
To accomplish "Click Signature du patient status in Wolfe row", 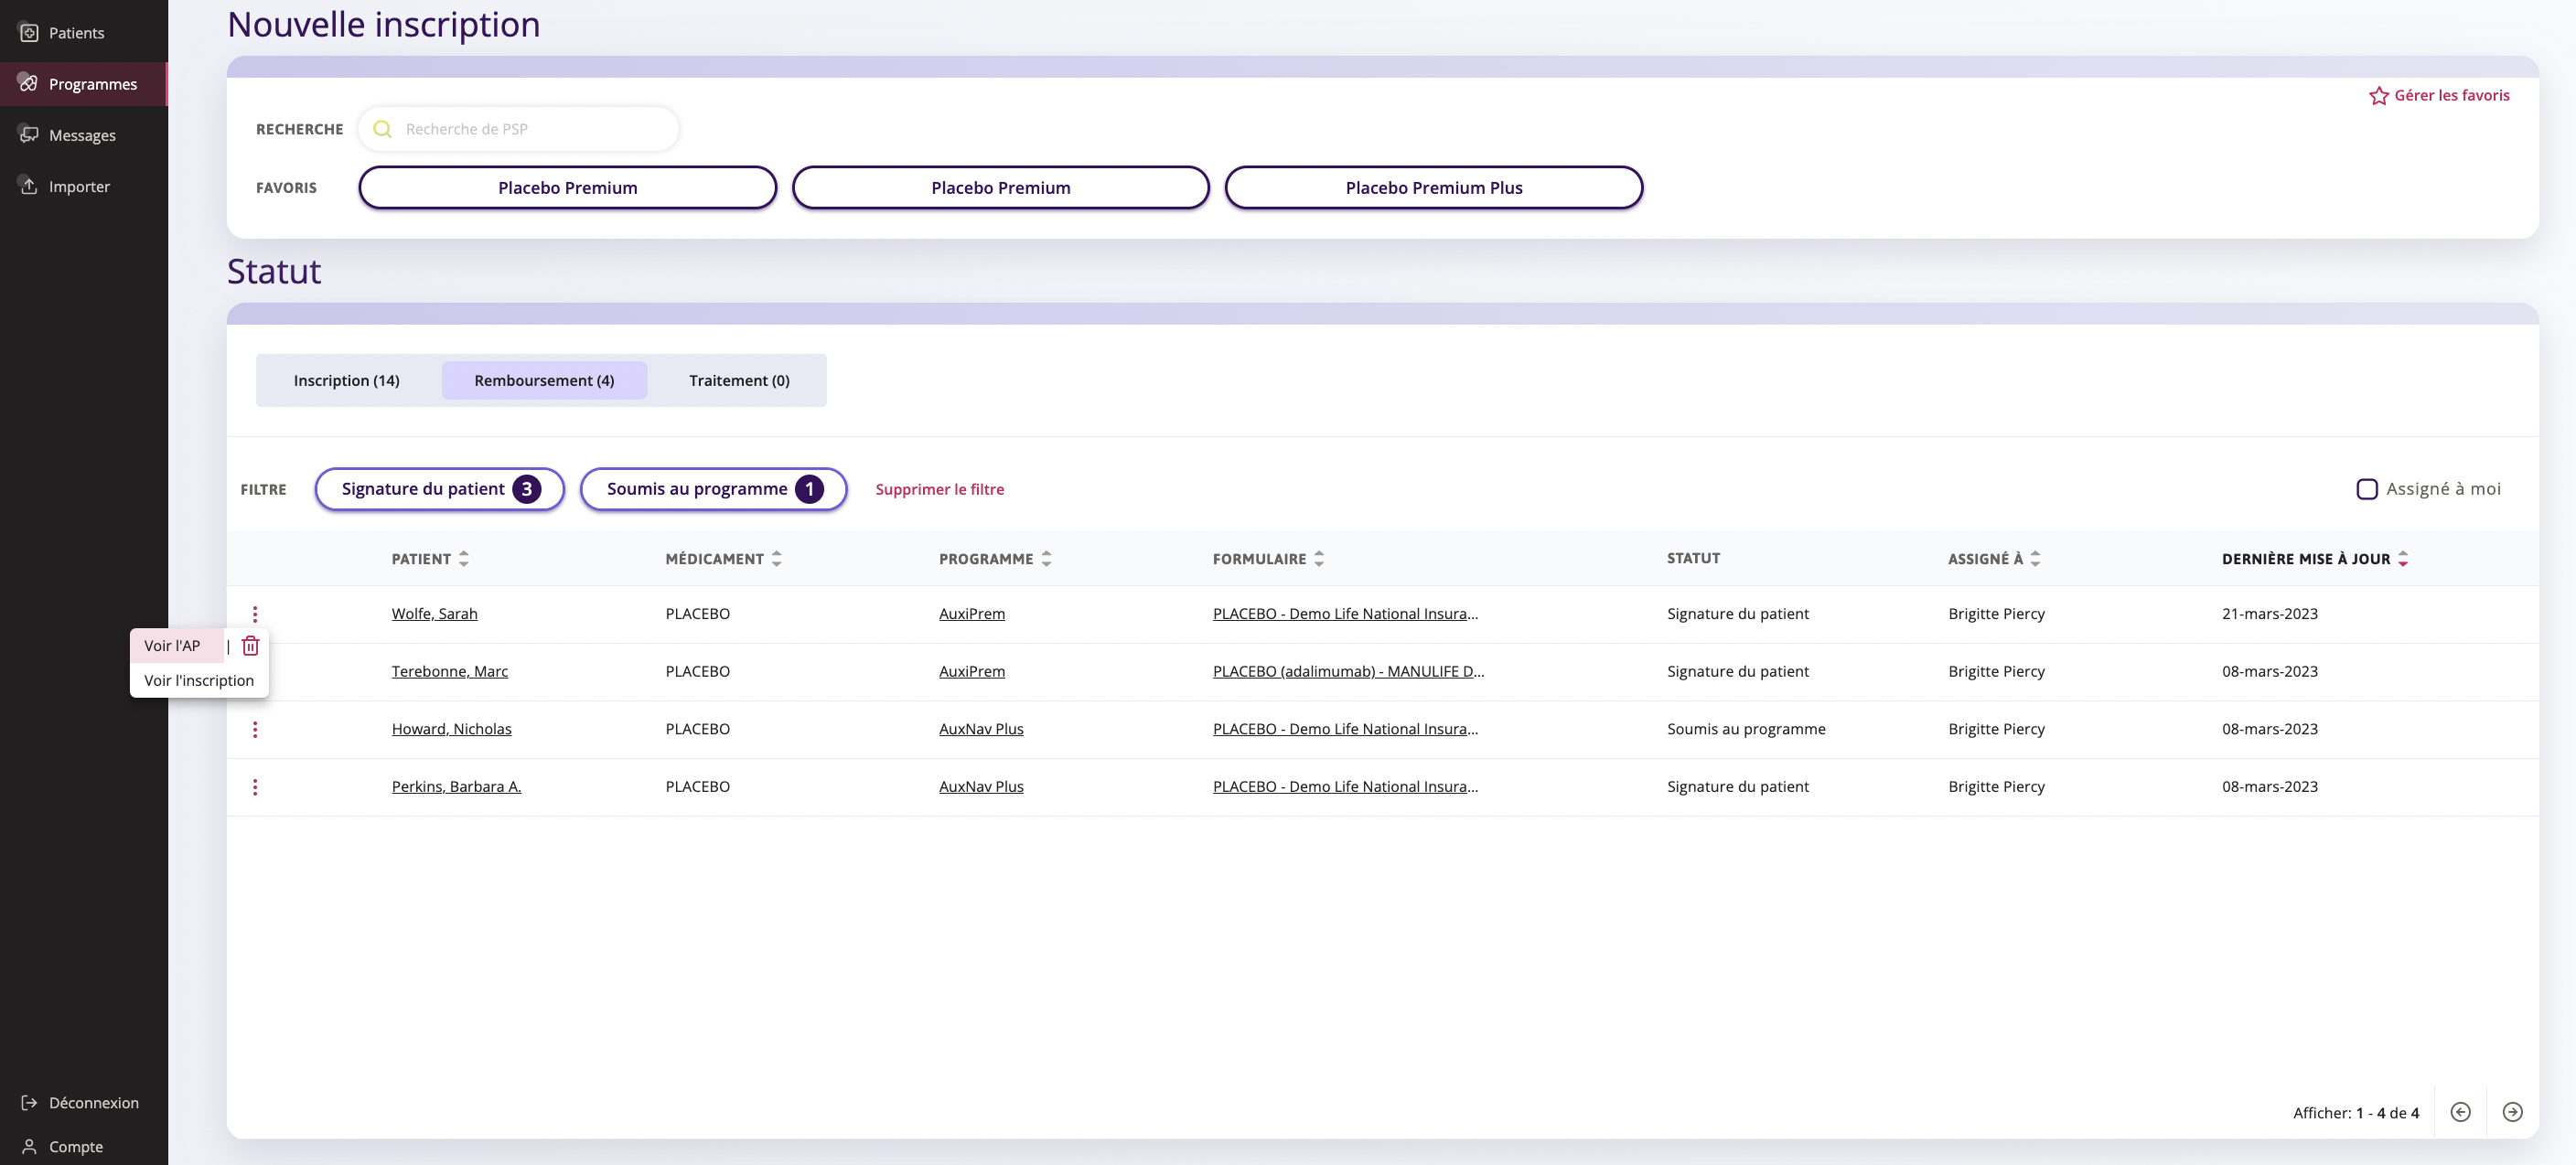I will click(x=1738, y=613).
